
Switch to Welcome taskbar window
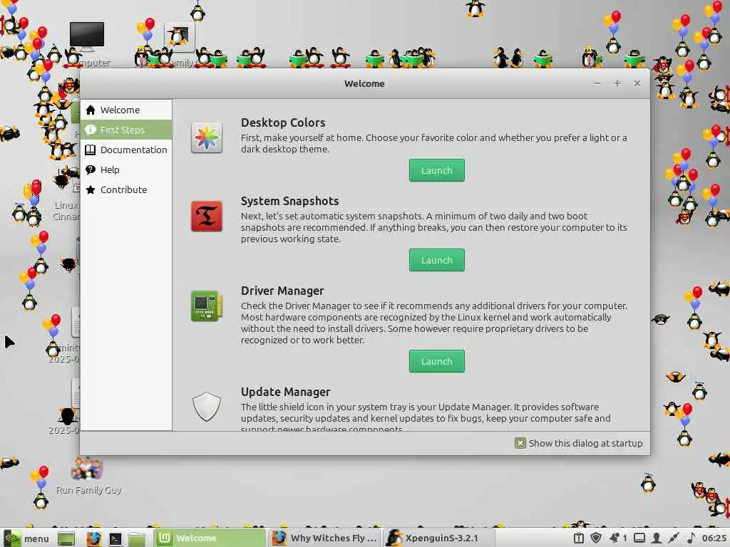coord(210,538)
